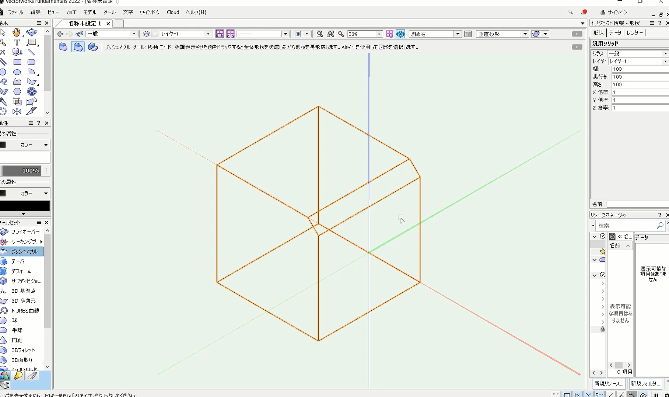Open the view dropdown showing 斜め右
669x397 pixels.
click(x=435, y=34)
